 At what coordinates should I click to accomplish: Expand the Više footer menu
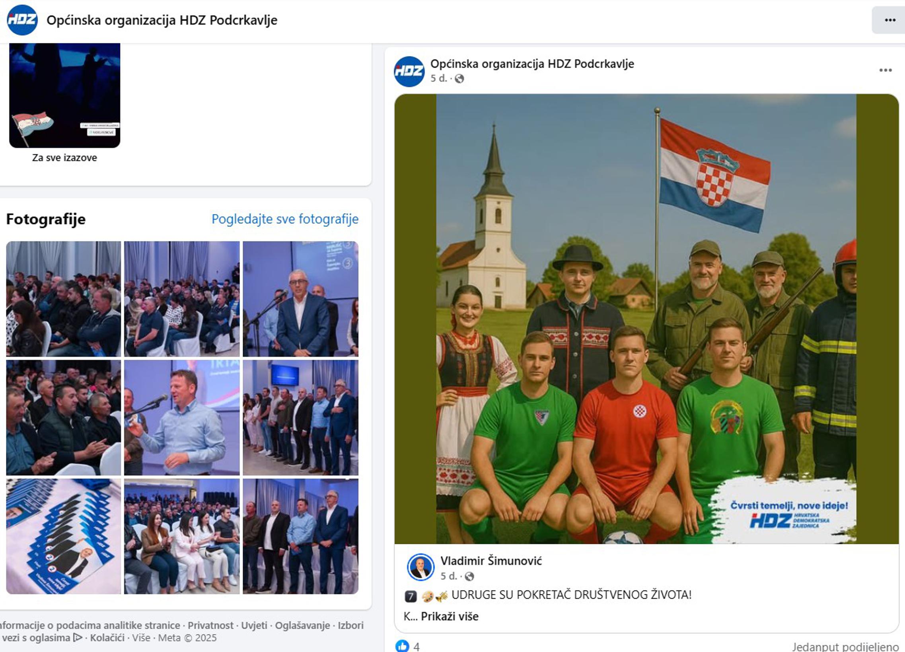pos(141,638)
